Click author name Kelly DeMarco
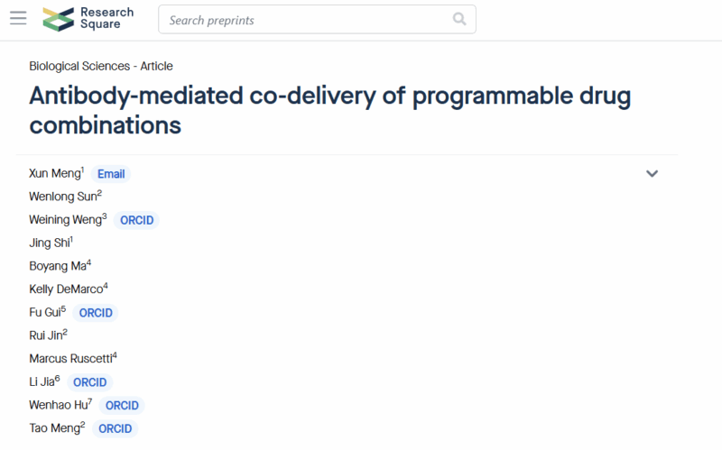The image size is (722, 450). click(67, 289)
